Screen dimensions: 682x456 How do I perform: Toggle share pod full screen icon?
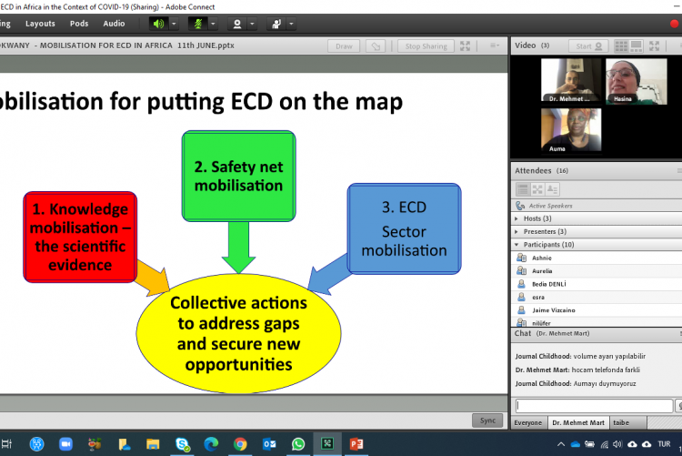click(465, 46)
